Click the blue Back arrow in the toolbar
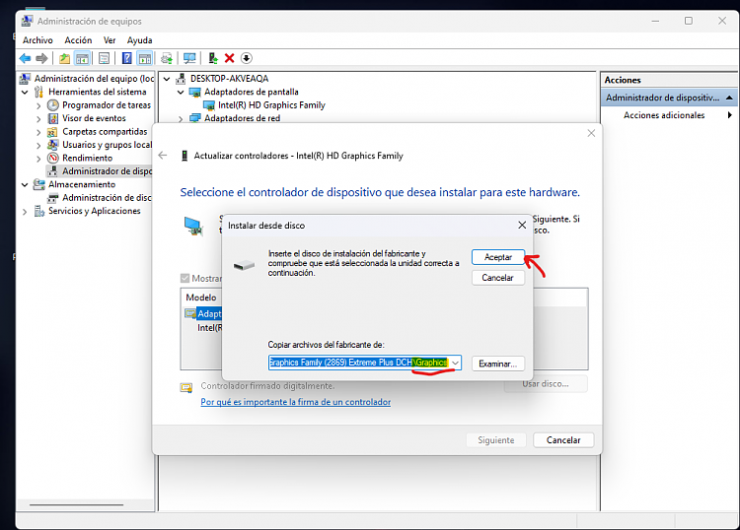The width and height of the screenshot is (740, 530). coord(25,58)
